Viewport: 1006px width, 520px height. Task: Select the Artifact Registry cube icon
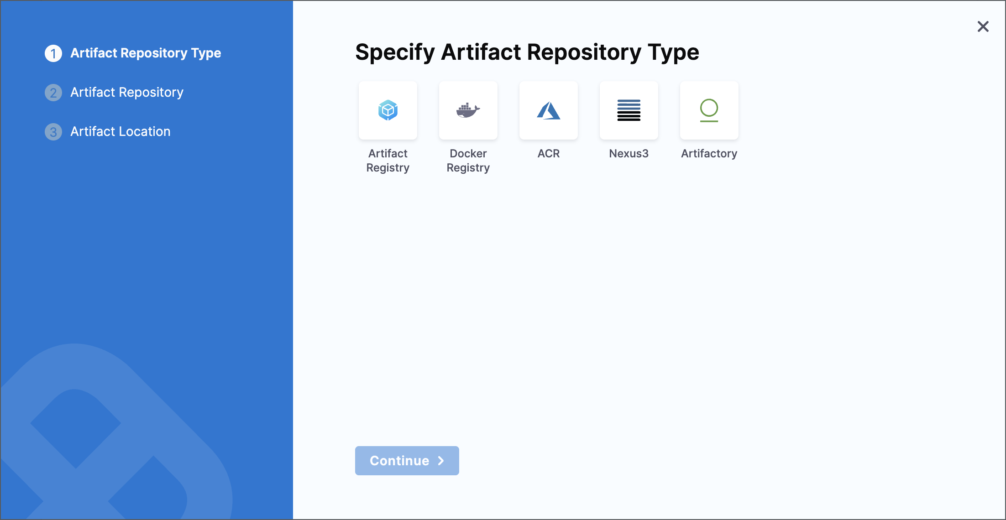click(388, 110)
